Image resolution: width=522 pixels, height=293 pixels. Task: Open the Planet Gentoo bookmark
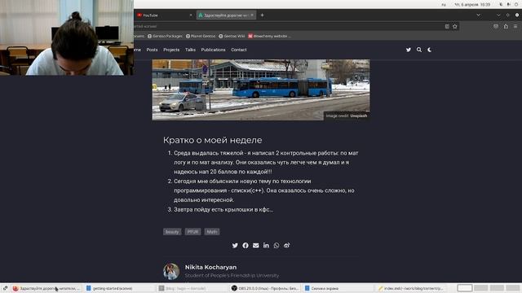(201, 36)
